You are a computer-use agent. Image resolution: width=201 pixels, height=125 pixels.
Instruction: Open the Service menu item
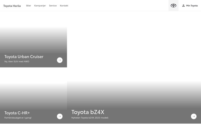coord(53,6)
